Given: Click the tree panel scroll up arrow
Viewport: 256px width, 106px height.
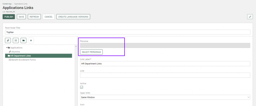Looking at the screenshot, I should pyautogui.click(x=76, y=46).
